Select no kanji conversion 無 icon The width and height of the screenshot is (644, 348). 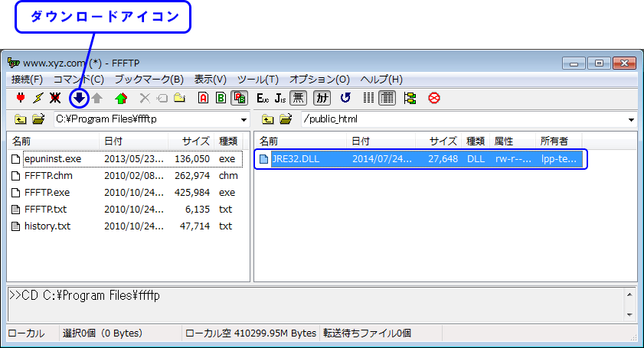point(298,98)
